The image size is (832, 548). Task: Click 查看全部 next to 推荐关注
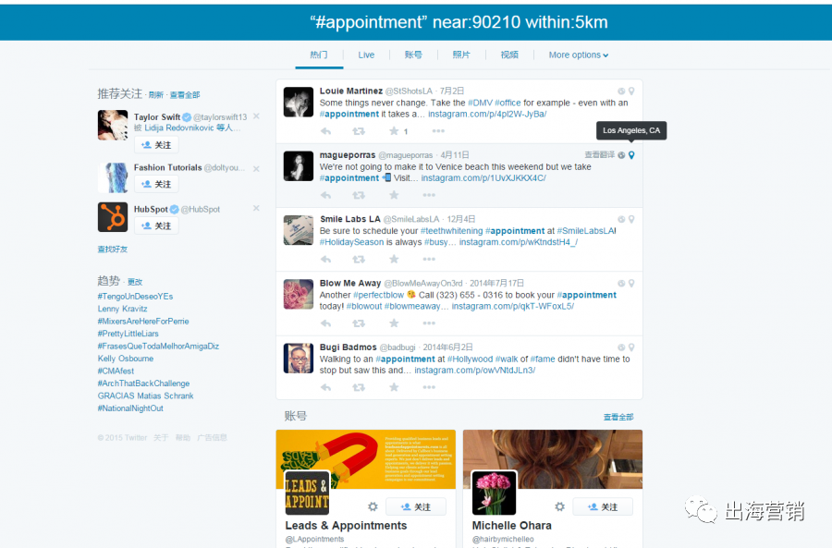click(x=185, y=95)
